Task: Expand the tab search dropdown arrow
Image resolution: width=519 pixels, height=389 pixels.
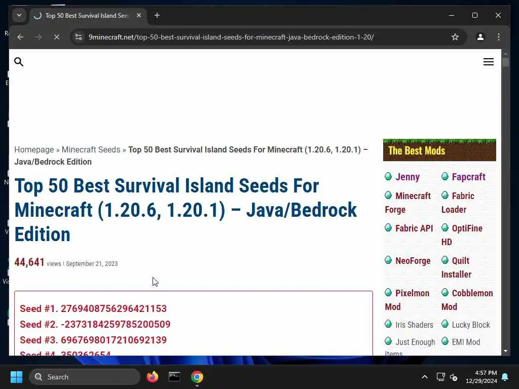Action: (19, 16)
